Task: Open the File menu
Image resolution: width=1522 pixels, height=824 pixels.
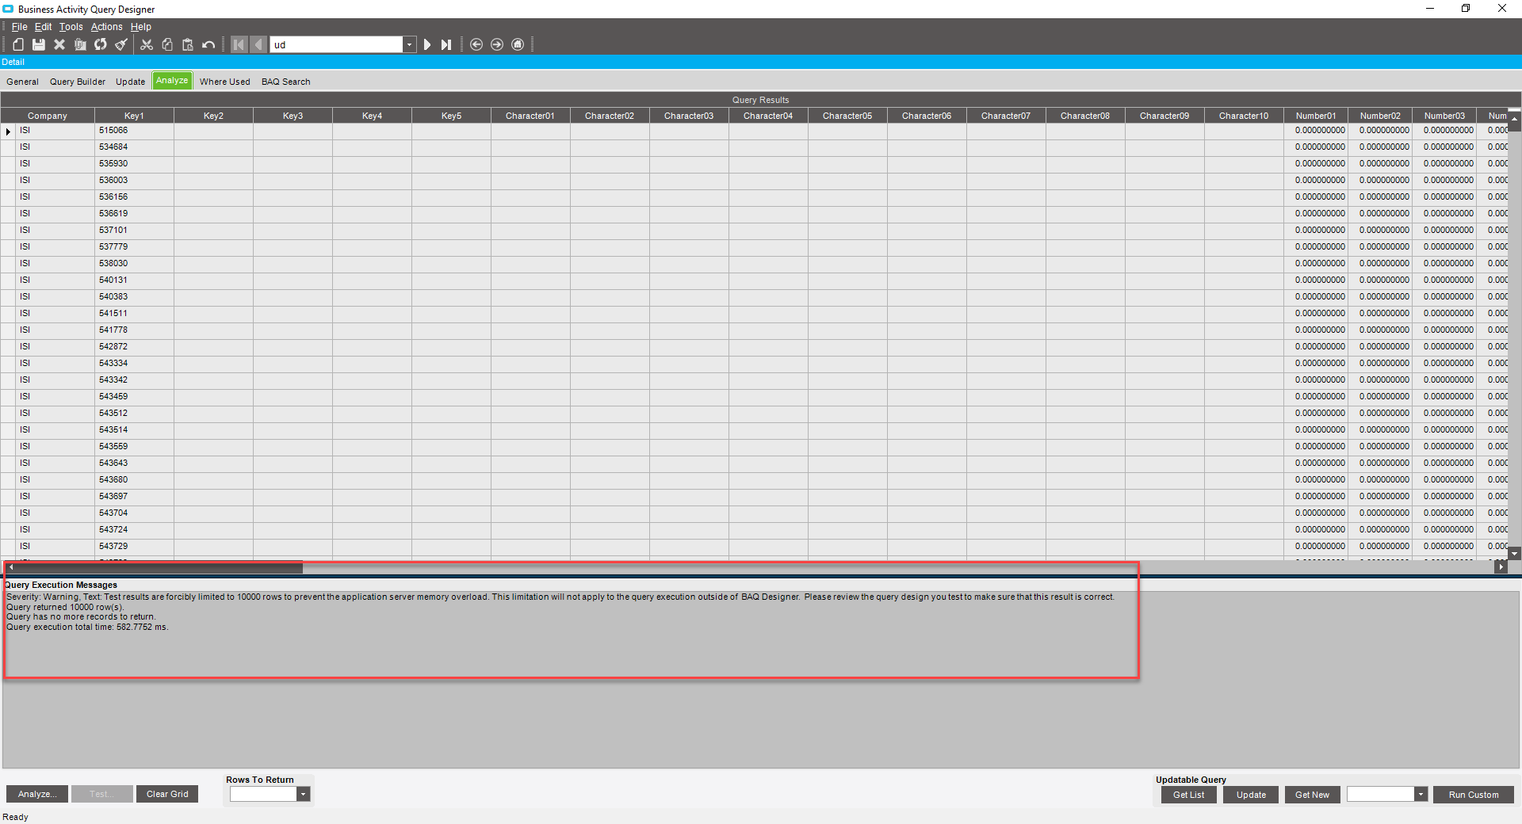Action: [20, 27]
